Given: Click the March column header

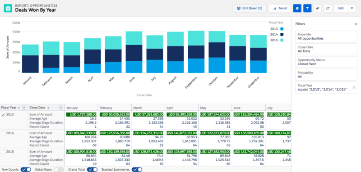Looking at the screenshot, I should coord(148,108).
